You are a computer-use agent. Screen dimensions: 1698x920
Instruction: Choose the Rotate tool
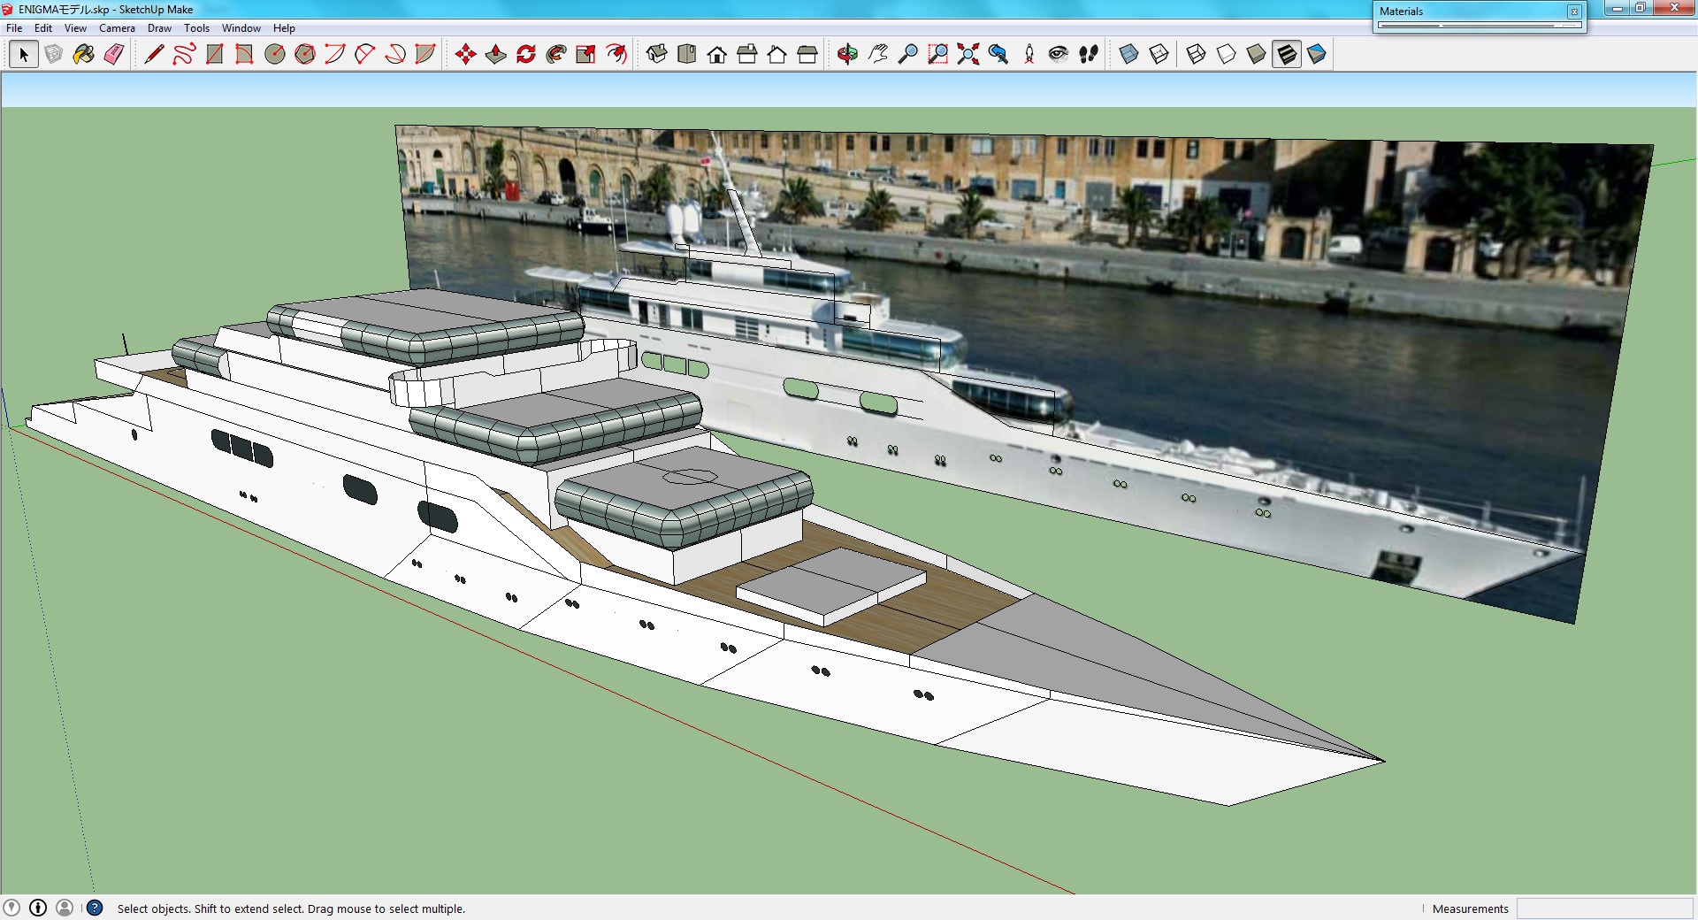coord(526,54)
